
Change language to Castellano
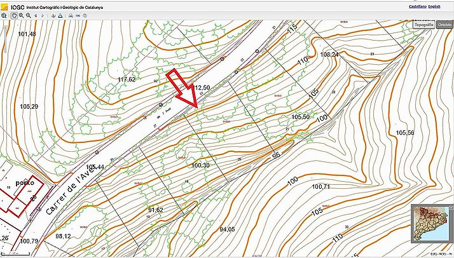418,6
